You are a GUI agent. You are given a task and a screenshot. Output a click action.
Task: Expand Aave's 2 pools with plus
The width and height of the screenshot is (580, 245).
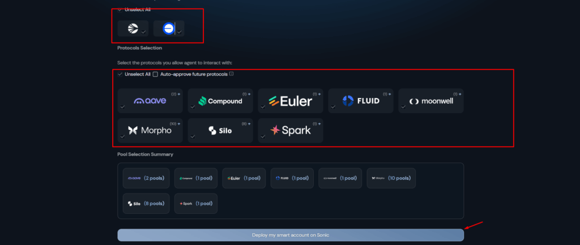[179, 94]
